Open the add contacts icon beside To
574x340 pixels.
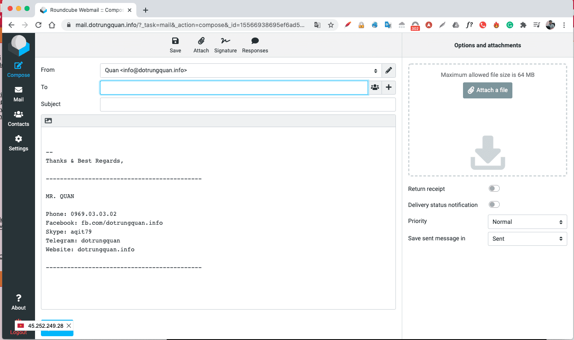(x=375, y=87)
